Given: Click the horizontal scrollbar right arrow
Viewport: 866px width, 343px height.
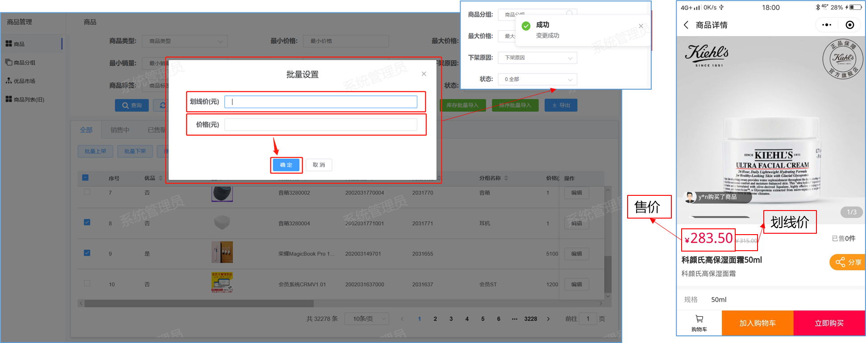Looking at the screenshot, I should point(601,303).
